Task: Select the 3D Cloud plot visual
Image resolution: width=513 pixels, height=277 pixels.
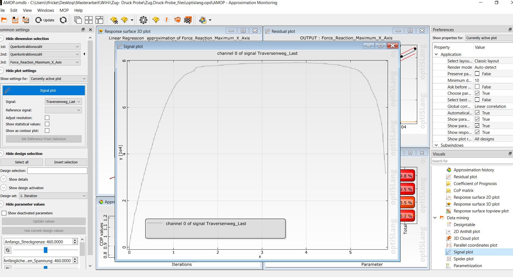Action: pos(466,238)
